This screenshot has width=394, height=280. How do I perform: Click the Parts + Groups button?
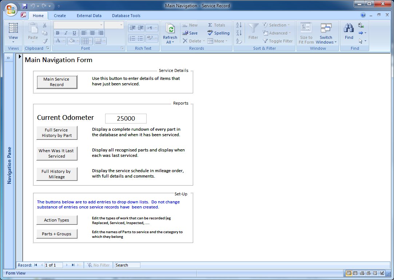pos(57,234)
